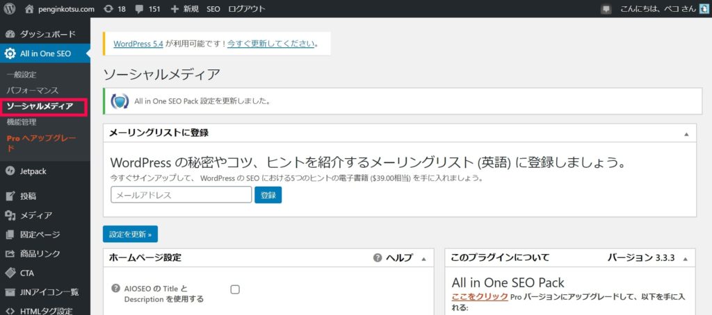Image resolution: width=712 pixels, height=315 pixels.
Task: Open 機能管理 submenu item
Action: (22, 122)
